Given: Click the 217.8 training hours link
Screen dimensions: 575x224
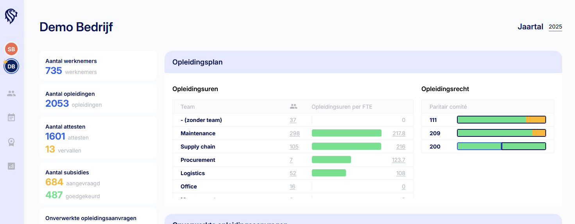Looking at the screenshot, I should [399, 133].
